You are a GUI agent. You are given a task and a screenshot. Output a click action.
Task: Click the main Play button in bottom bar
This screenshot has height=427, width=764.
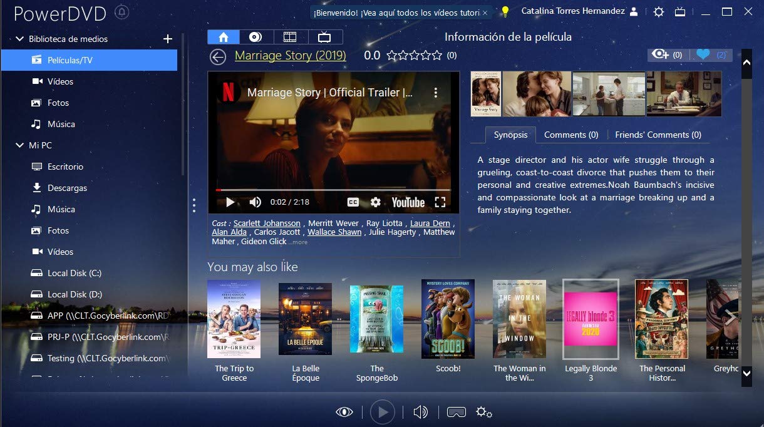(x=383, y=411)
